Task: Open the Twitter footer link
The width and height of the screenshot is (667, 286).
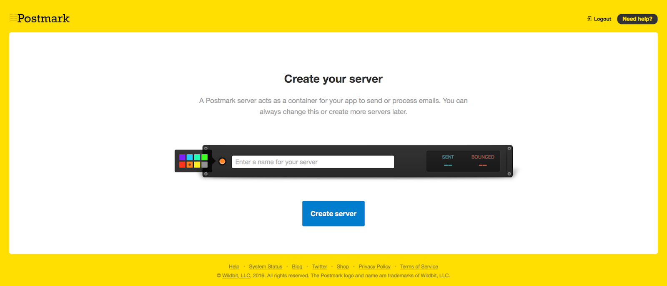Action: click(320, 266)
